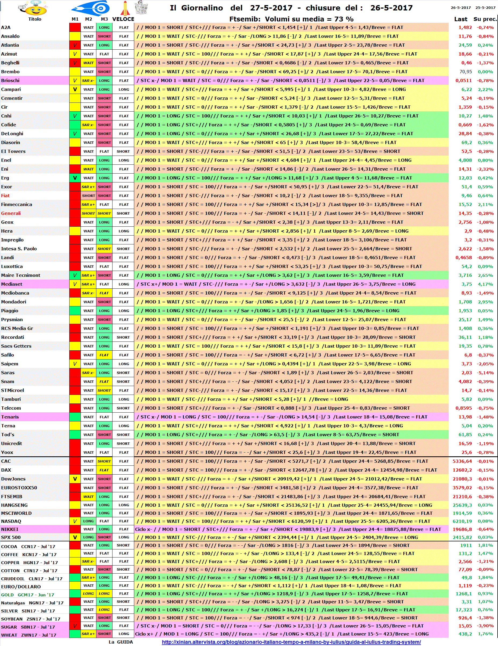Click the 25-5-2017 date above Su prec.

coord(486,8)
